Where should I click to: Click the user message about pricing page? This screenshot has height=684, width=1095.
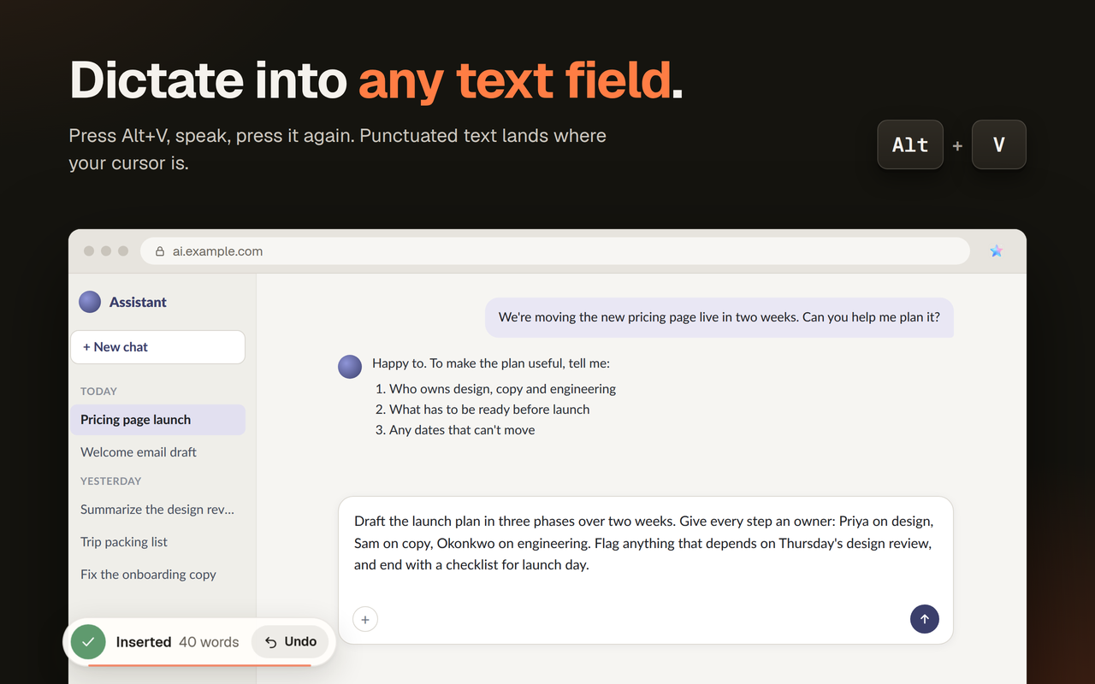click(719, 317)
